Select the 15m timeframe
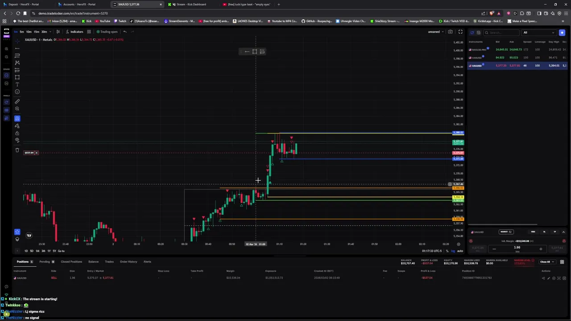The image size is (571, 321). (36, 32)
